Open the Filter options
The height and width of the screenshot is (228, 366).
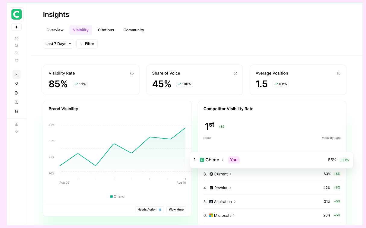pyautogui.click(x=87, y=44)
